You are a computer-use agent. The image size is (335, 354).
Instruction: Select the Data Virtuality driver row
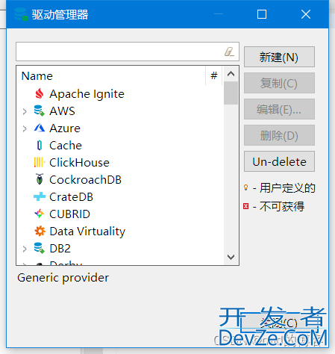pos(120,231)
